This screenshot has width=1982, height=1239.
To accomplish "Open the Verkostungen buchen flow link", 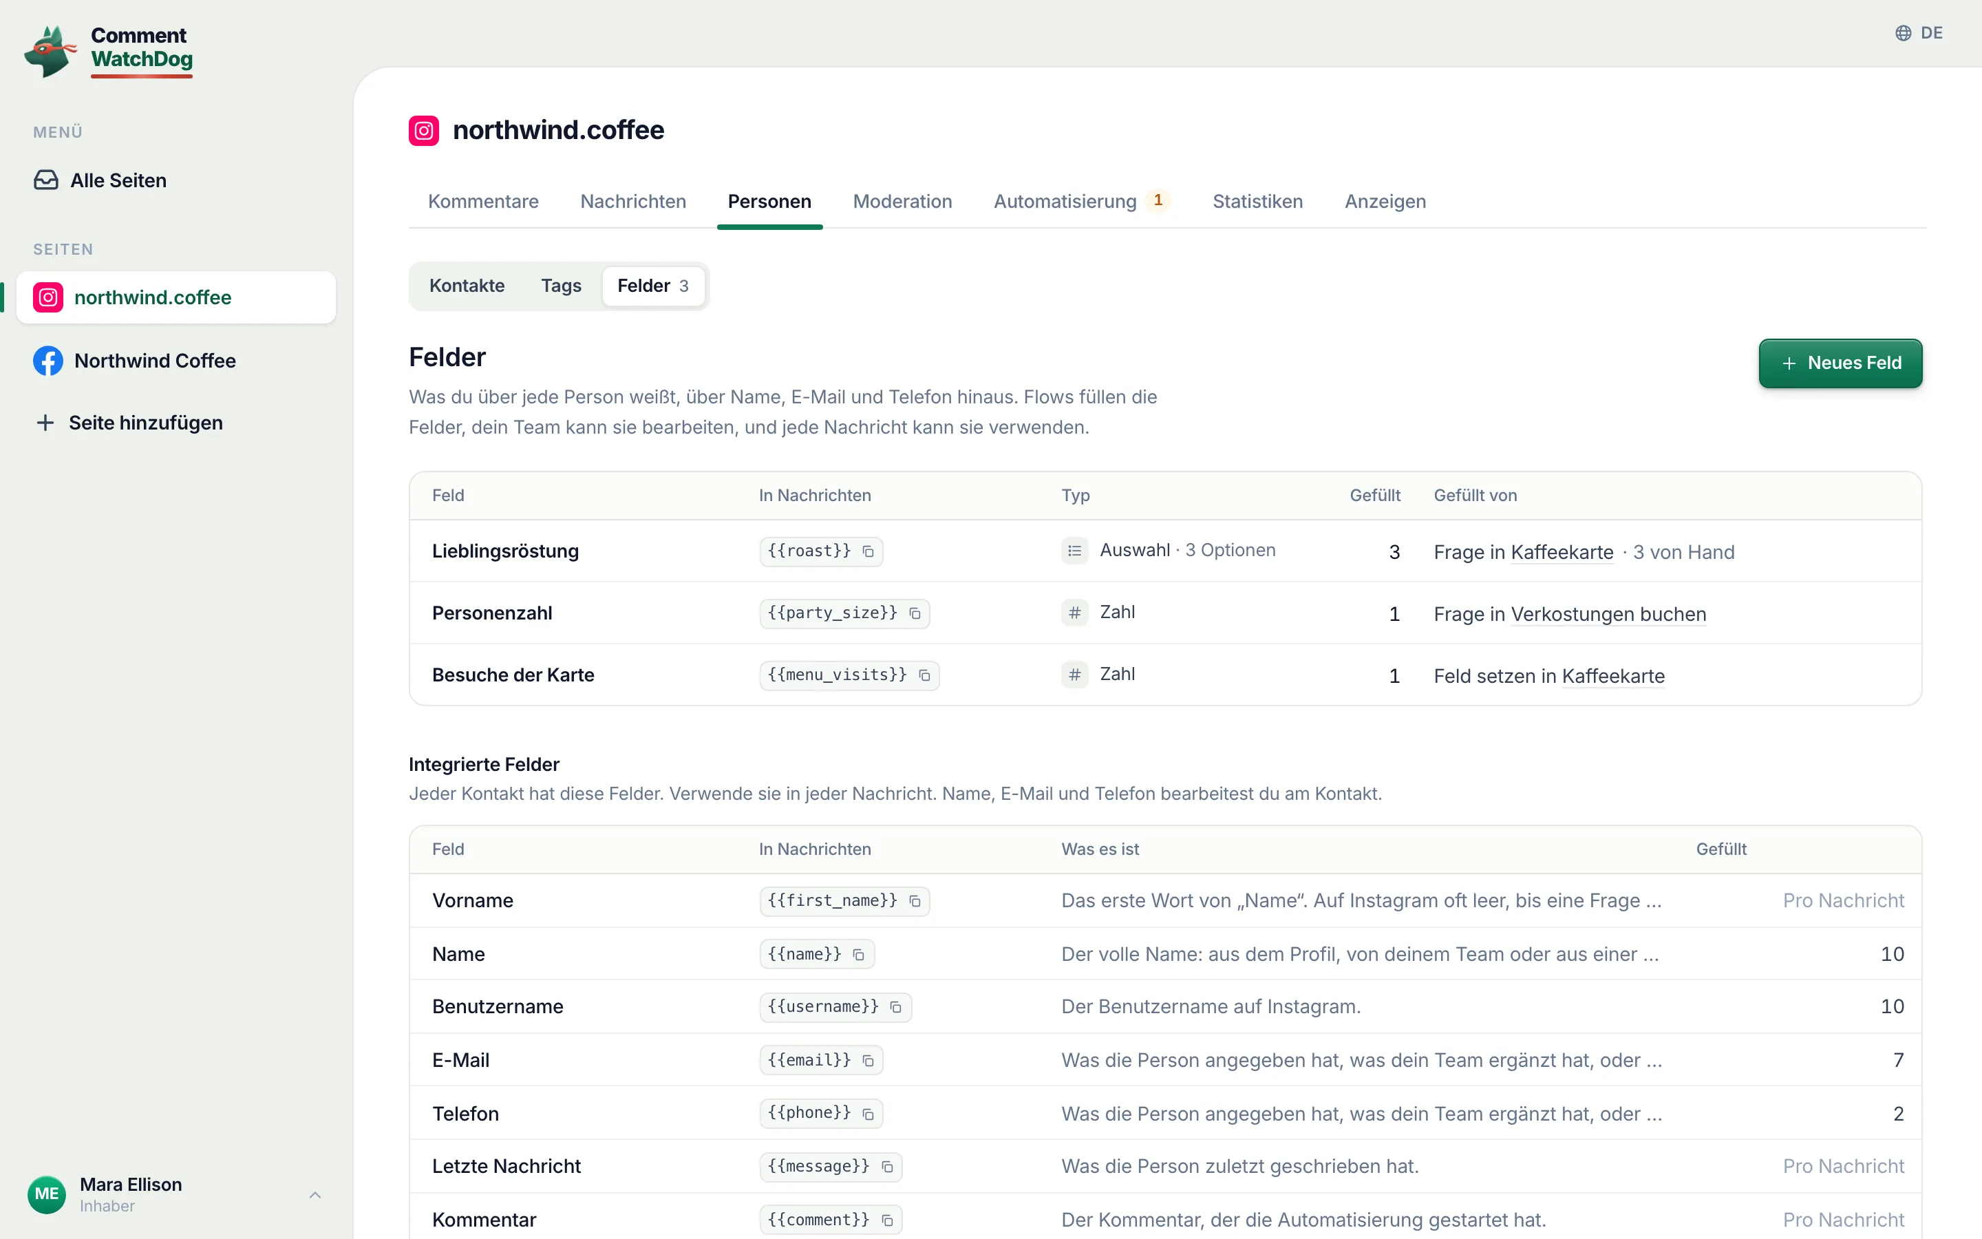I will click(1608, 615).
